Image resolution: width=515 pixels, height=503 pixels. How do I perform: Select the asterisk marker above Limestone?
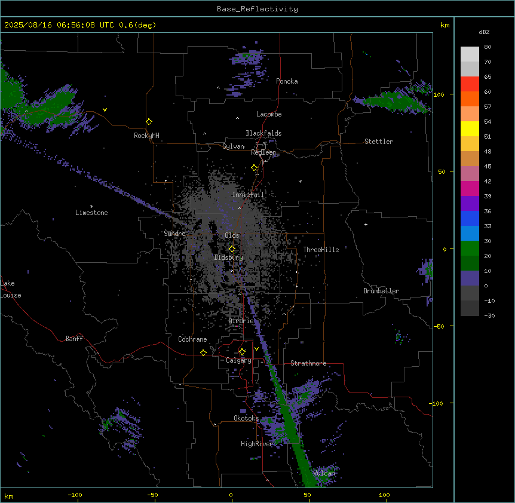pos(91,207)
